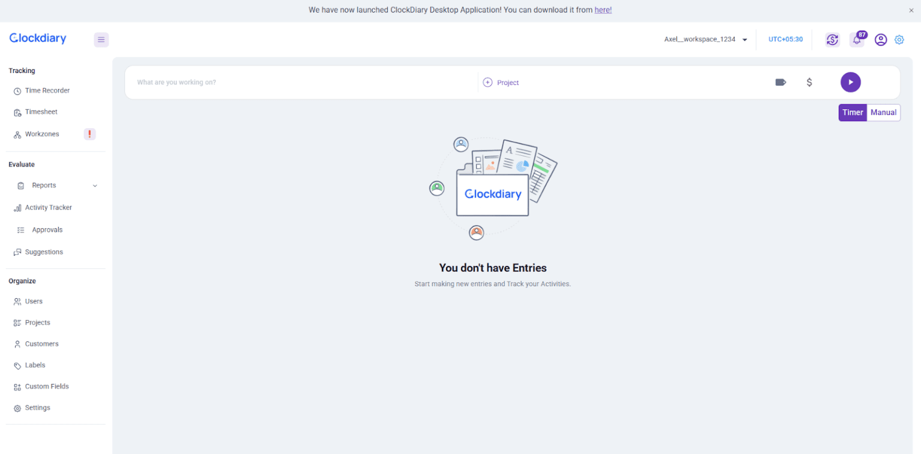Open the Project selector
The image size is (921, 454).
pyautogui.click(x=501, y=82)
